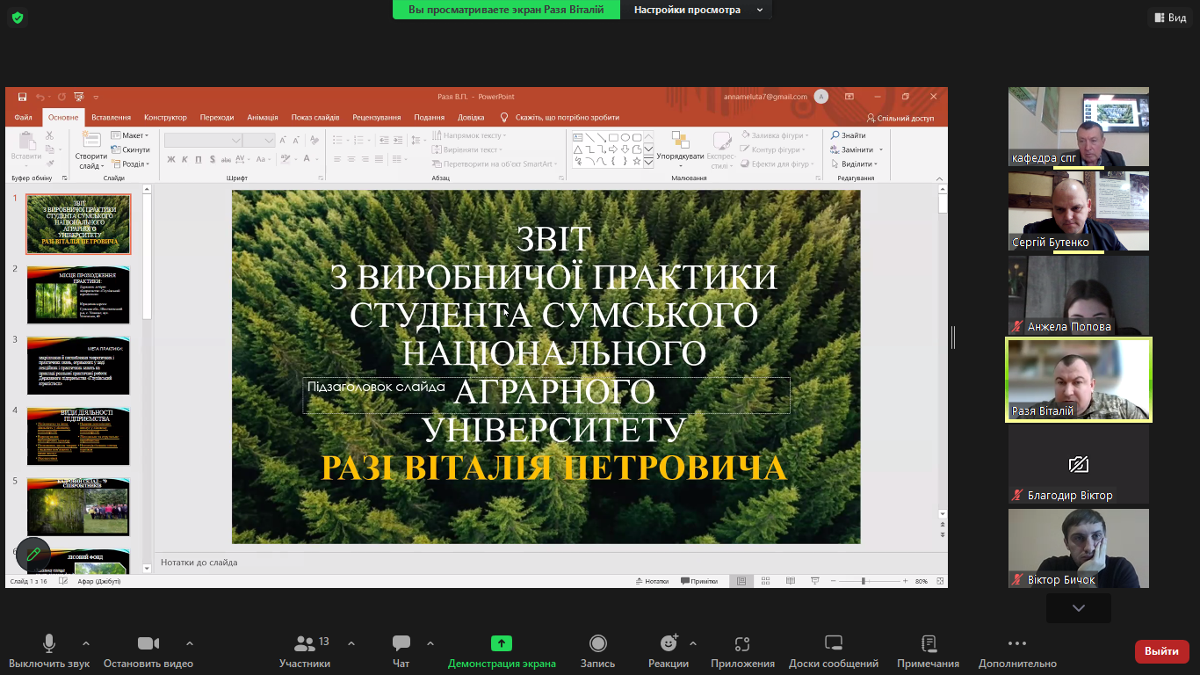Open the Reactions (Реакции) menu
The height and width of the screenshot is (675, 1200).
[668, 650]
